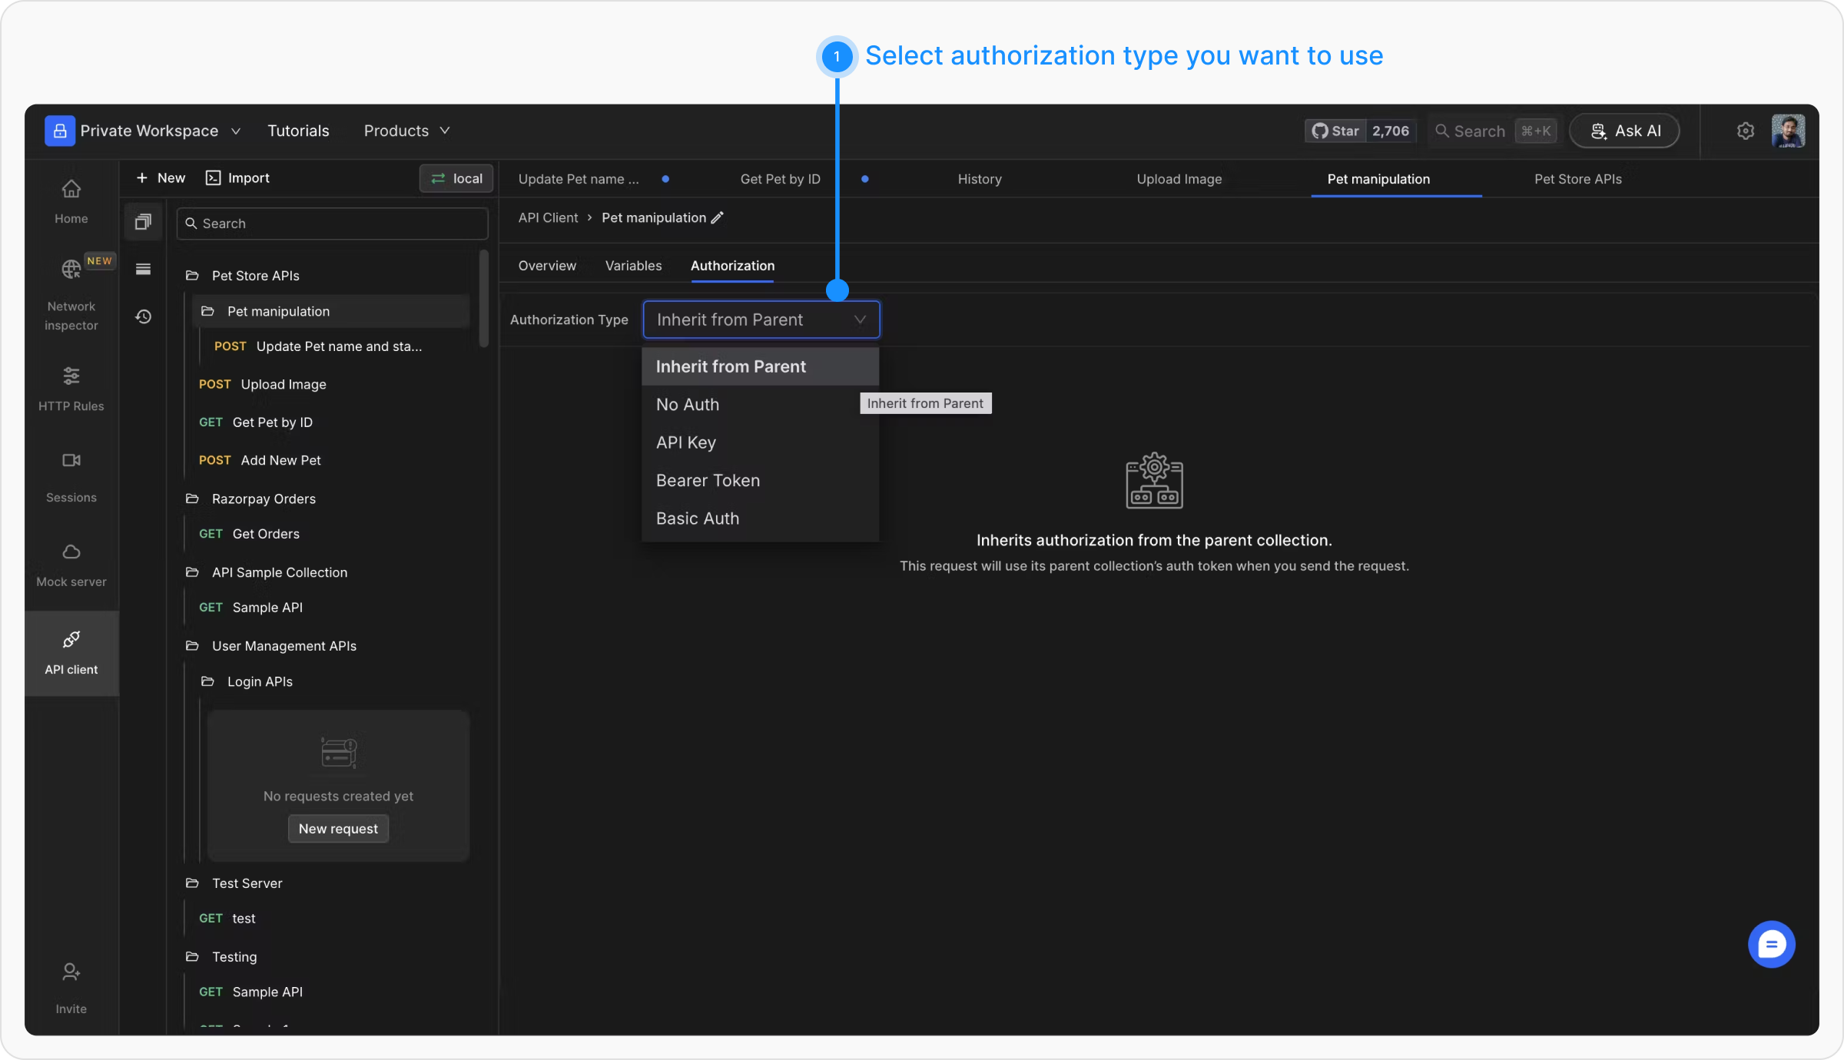This screenshot has height=1060, width=1844.
Task: Click the Invite user icon
Action: point(71,972)
